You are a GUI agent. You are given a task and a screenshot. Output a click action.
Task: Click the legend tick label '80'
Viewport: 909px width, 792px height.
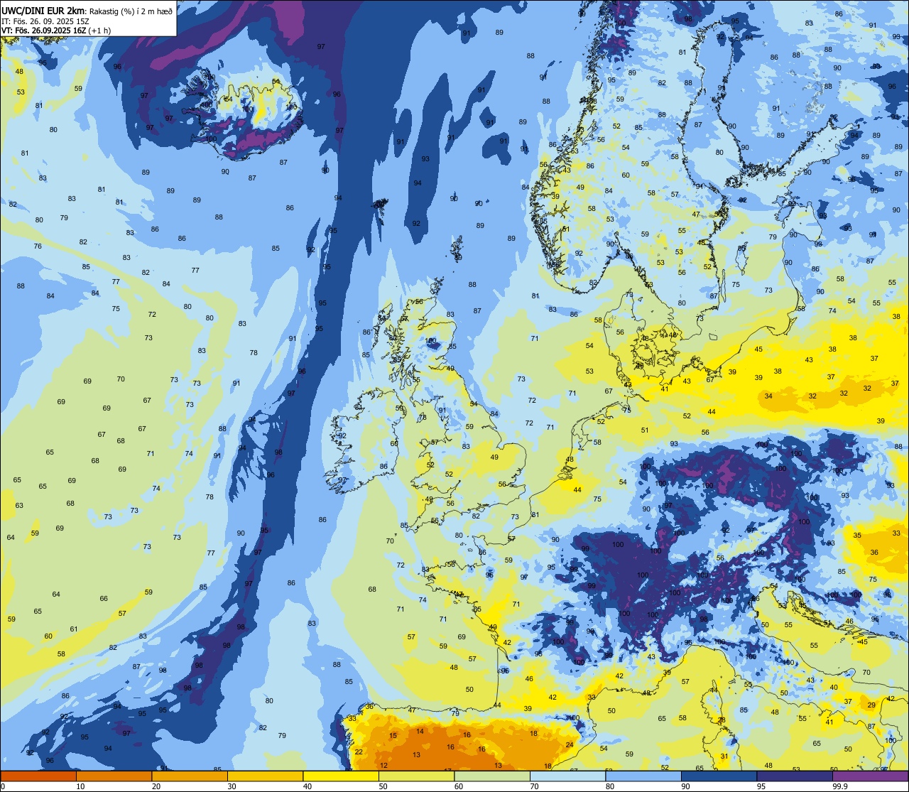click(x=610, y=786)
